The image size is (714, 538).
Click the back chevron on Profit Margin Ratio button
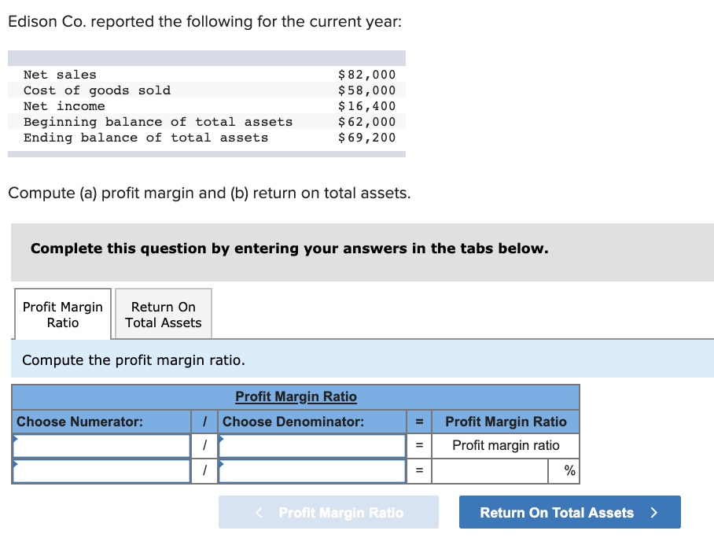point(258,512)
